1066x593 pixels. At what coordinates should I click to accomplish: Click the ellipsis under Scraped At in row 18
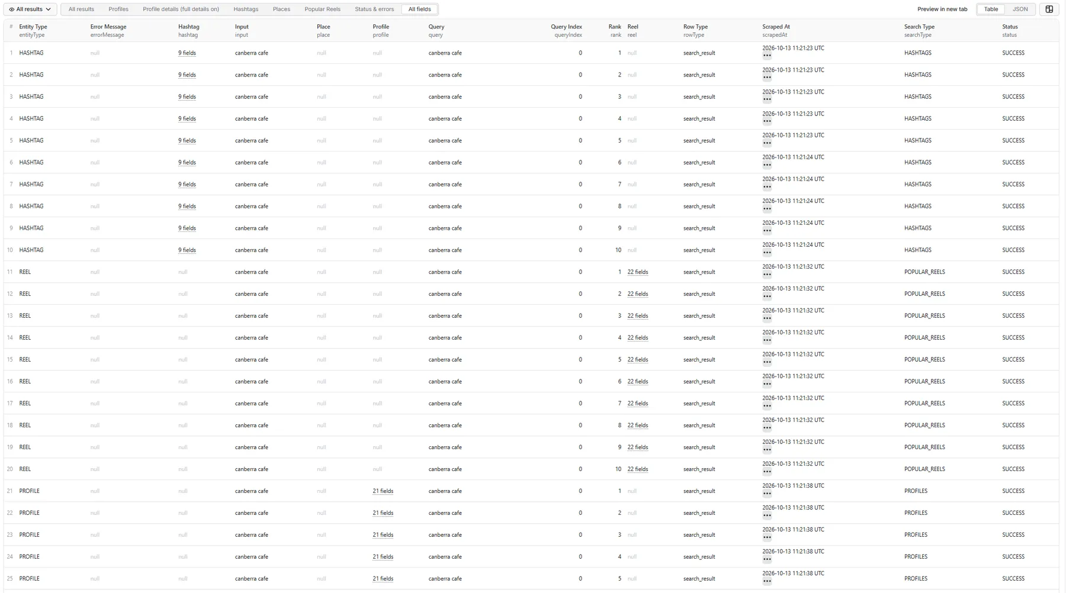[x=767, y=428]
